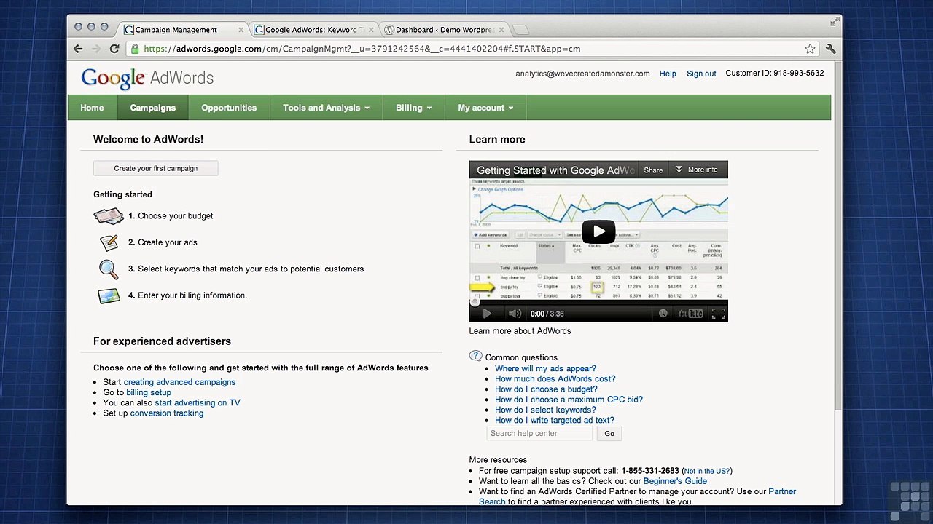Click the Help link

(668, 74)
